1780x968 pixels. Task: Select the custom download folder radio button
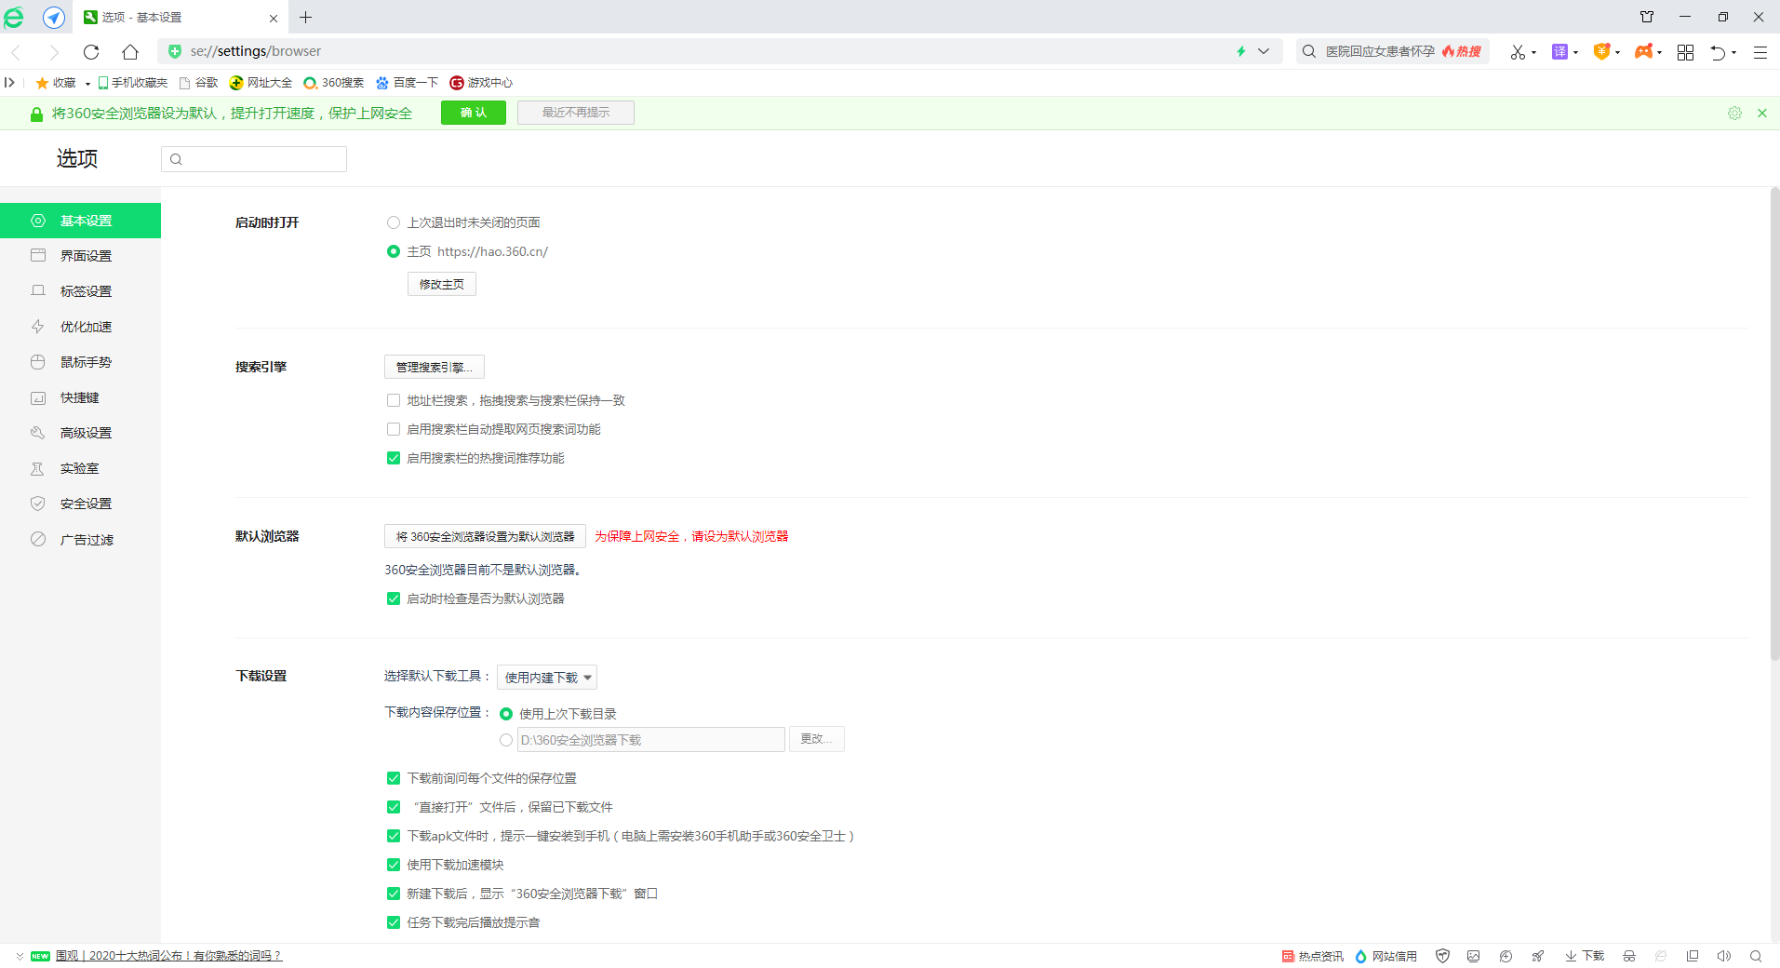[x=506, y=740]
